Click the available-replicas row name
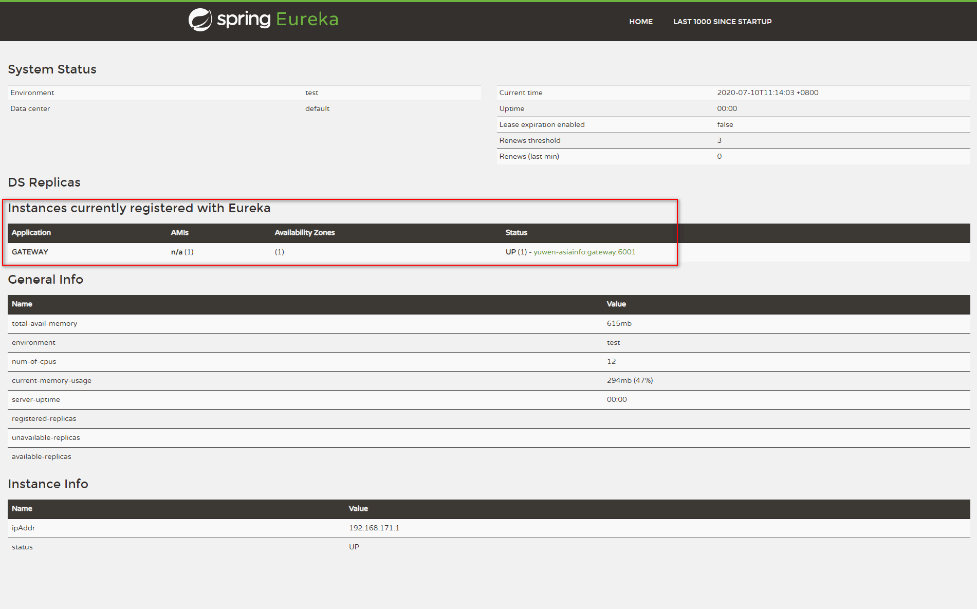977x609 pixels. click(x=42, y=456)
